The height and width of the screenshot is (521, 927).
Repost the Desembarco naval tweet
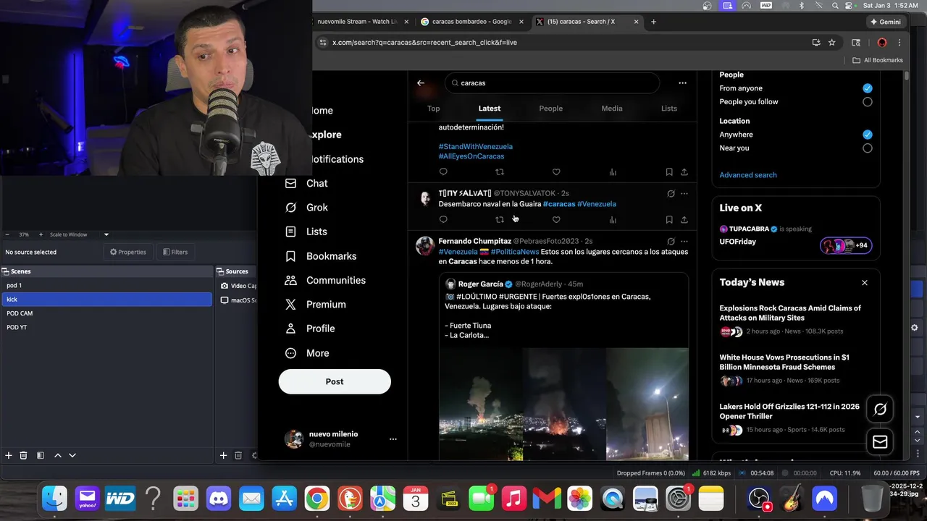tap(499, 220)
